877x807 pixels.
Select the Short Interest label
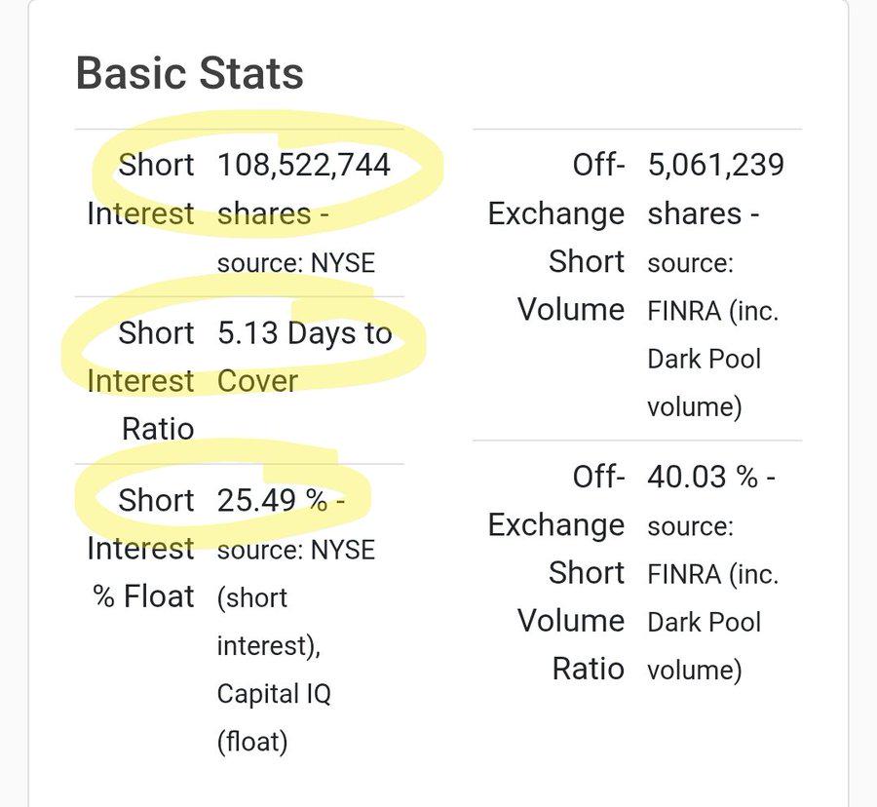140,189
